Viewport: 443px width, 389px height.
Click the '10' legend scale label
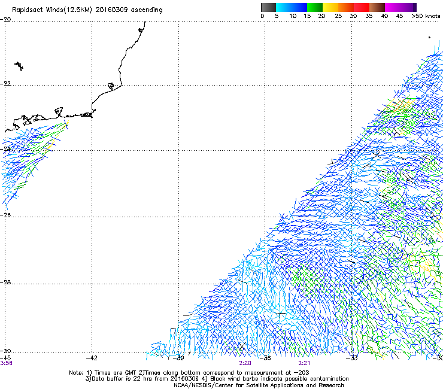tap(293, 16)
